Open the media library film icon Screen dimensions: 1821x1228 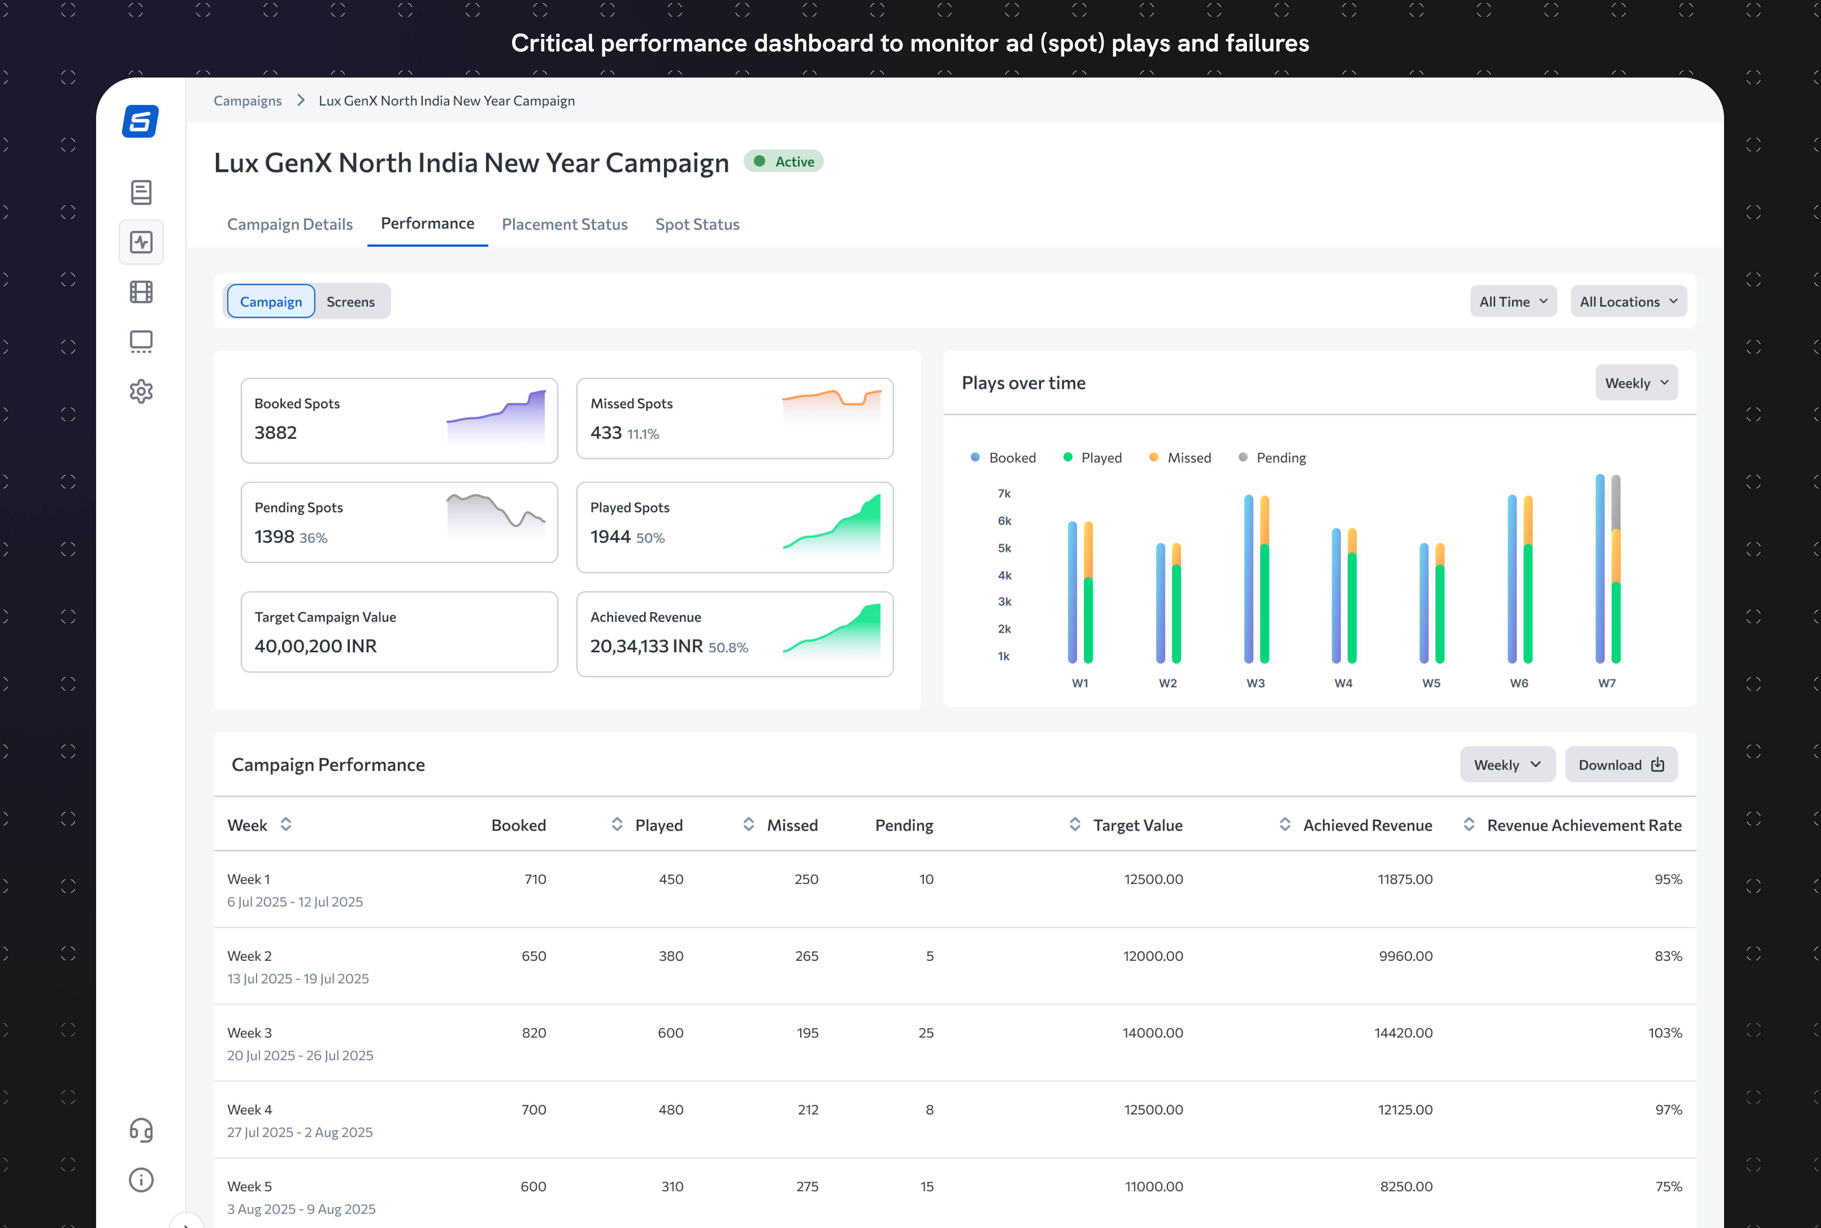pos(141,291)
